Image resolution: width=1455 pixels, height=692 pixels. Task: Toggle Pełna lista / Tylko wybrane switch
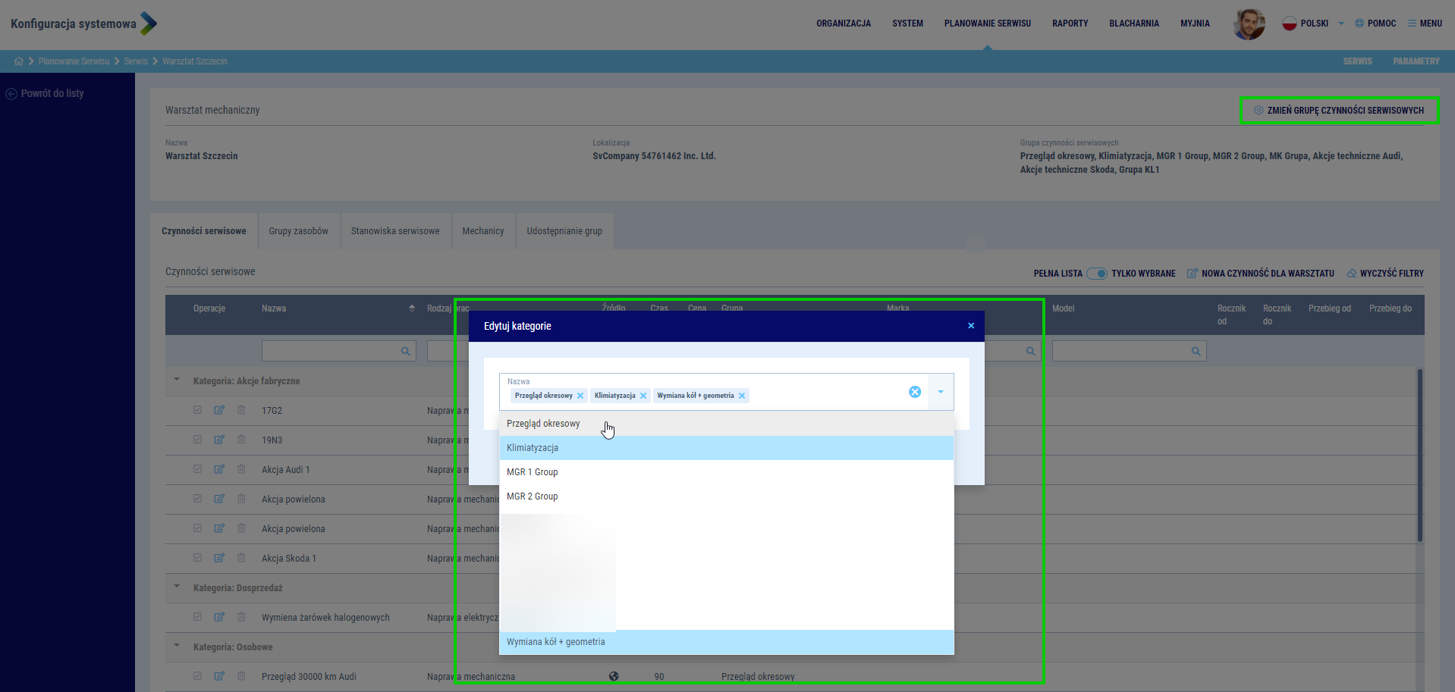1097,274
